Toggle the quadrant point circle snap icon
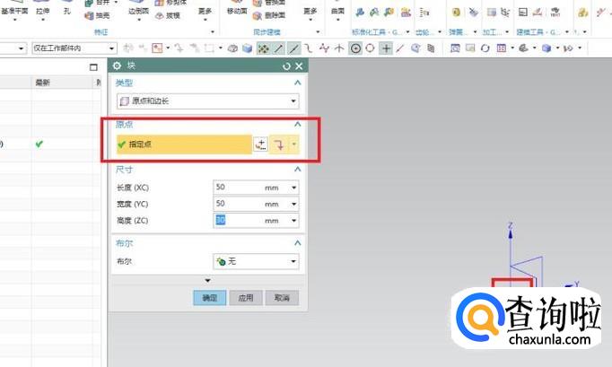Image resolution: width=612 pixels, height=367 pixels. [x=370, y=48]
